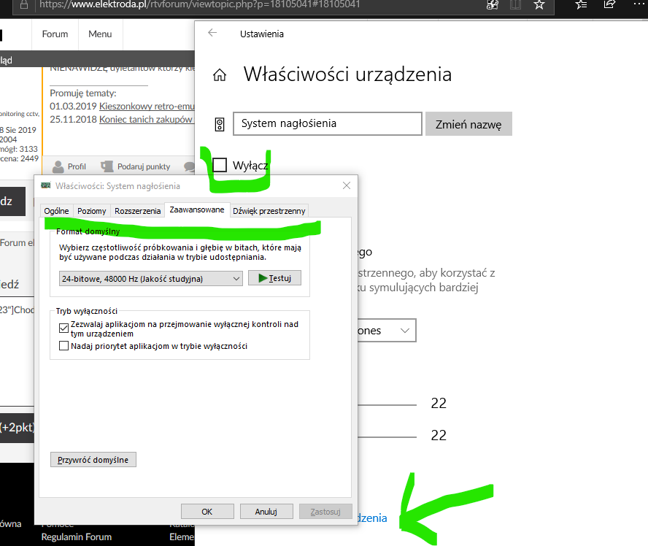This screenshot has width=648, height=546.
Task: Click the browser share icon
Action: (x=609, y=5)
